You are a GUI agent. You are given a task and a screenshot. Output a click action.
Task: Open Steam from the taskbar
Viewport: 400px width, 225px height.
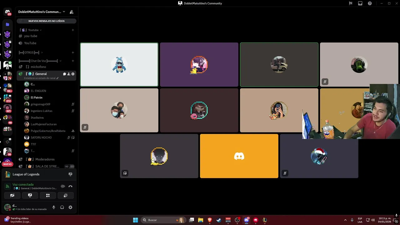click(219, 220)
